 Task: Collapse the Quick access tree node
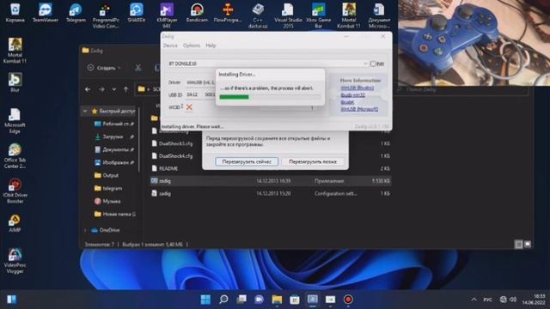point(85,112)
